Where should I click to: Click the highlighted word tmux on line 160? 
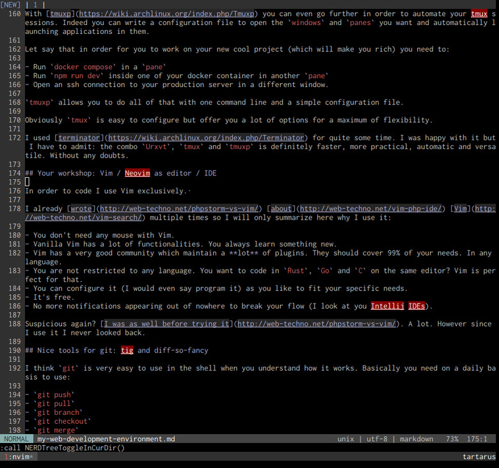tap(479, 13)
